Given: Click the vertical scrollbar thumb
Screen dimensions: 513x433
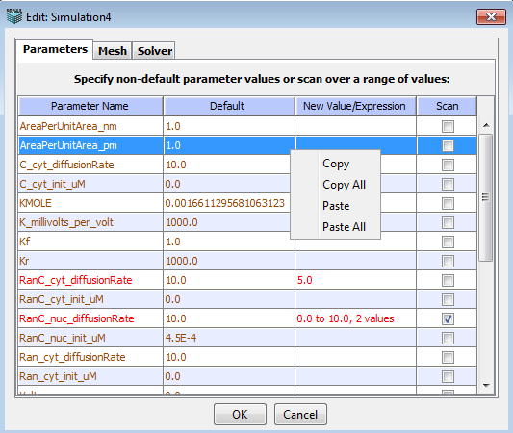Looking at the screenshot, I should click(x=486, y=197).
